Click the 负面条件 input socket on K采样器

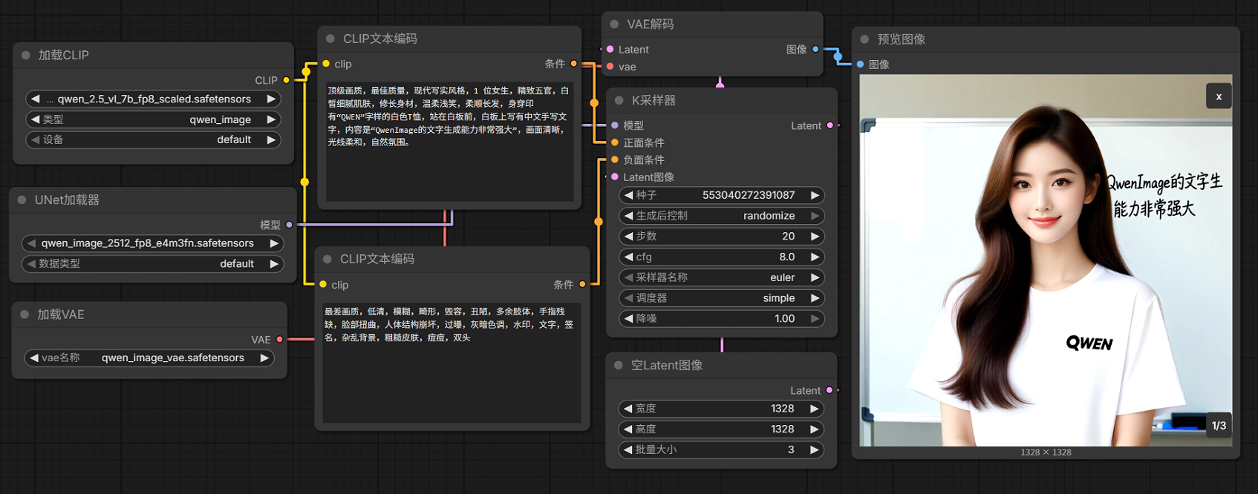point(615,159)
